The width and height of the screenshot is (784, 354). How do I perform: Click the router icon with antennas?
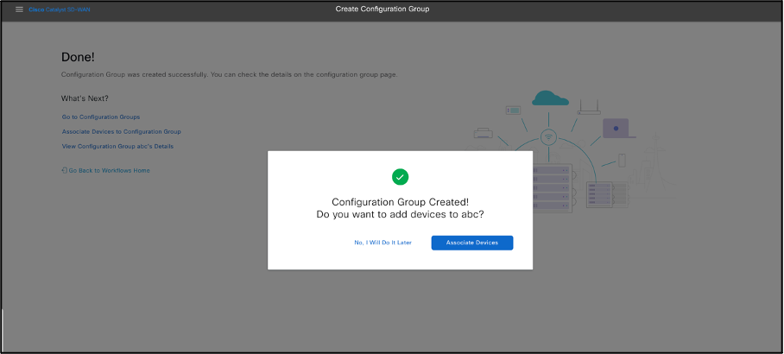590,108
